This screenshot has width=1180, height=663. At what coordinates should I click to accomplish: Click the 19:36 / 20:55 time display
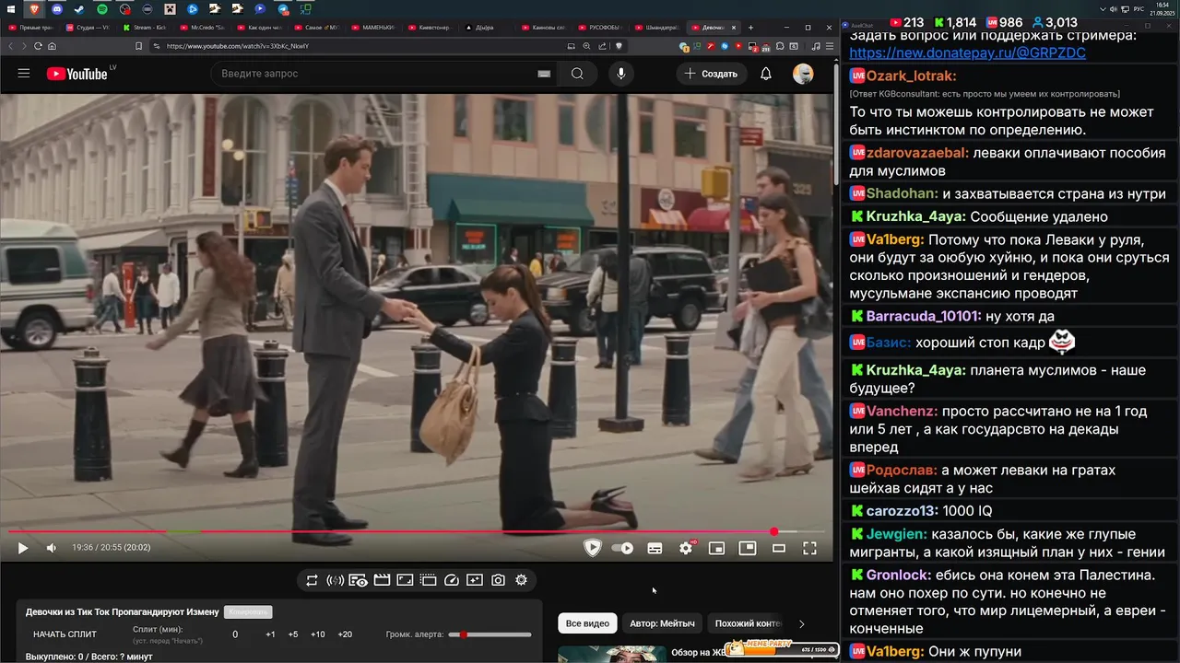pos(111,548)
